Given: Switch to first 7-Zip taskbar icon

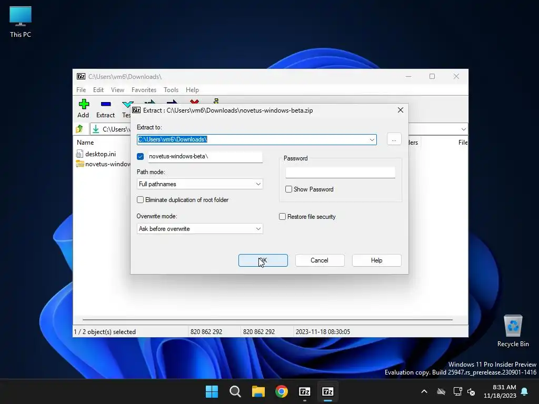Looking at the screenshot, I should tap(305, 391).
